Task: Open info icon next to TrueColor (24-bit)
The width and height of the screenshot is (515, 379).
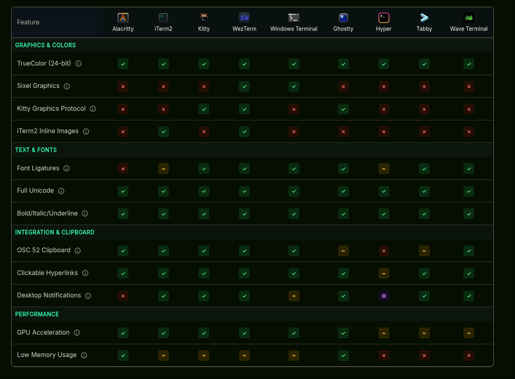Action: point(79,63)
